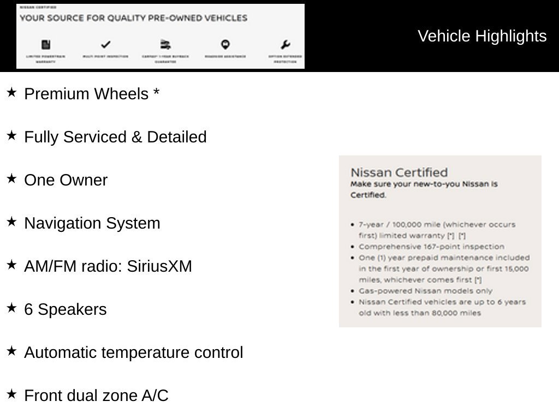The height and width of the screenshot is (419, 559).
Task: Click the 'Comprehensive 167-point inspection' bullet
Action: 431,247
